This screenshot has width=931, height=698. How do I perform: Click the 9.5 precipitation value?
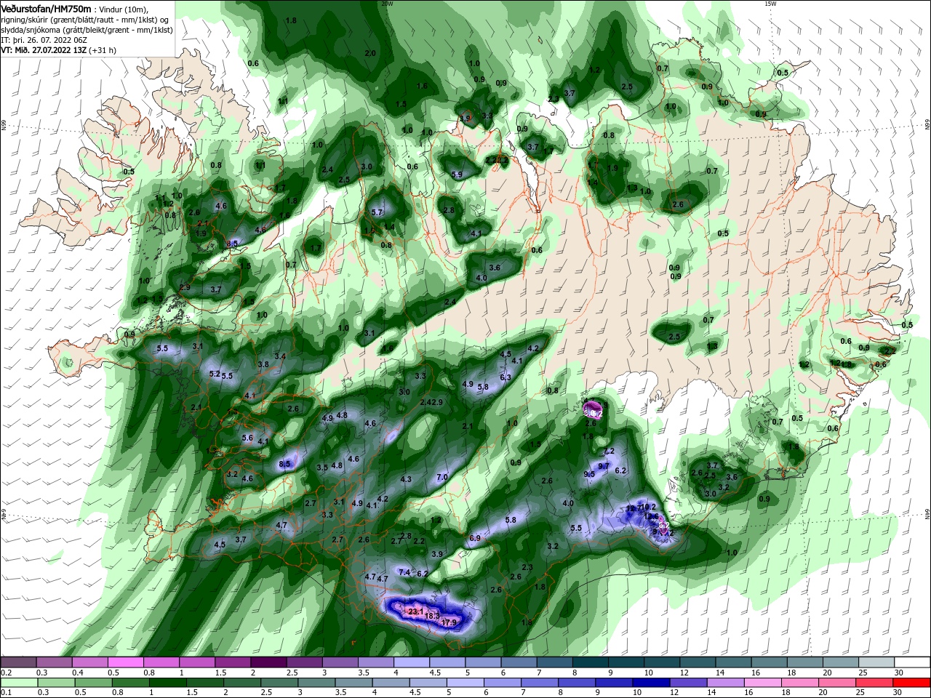point(590,474)
